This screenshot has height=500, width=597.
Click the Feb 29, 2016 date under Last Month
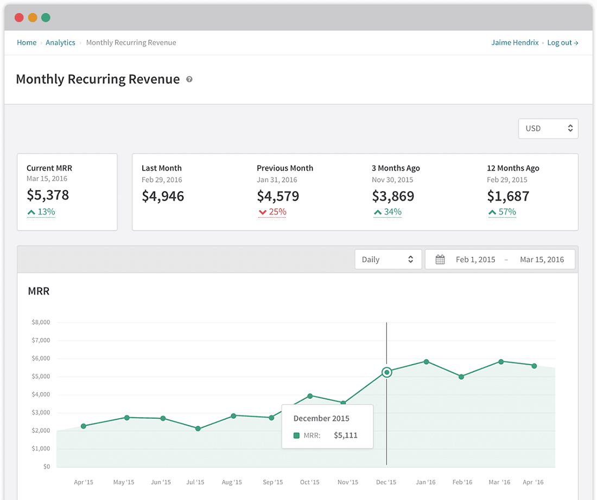click(162, 180)
